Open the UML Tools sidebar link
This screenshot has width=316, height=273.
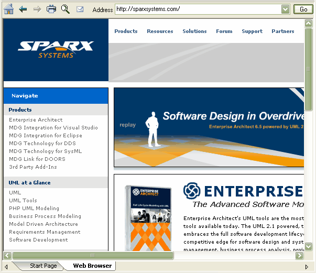(23, 200)
